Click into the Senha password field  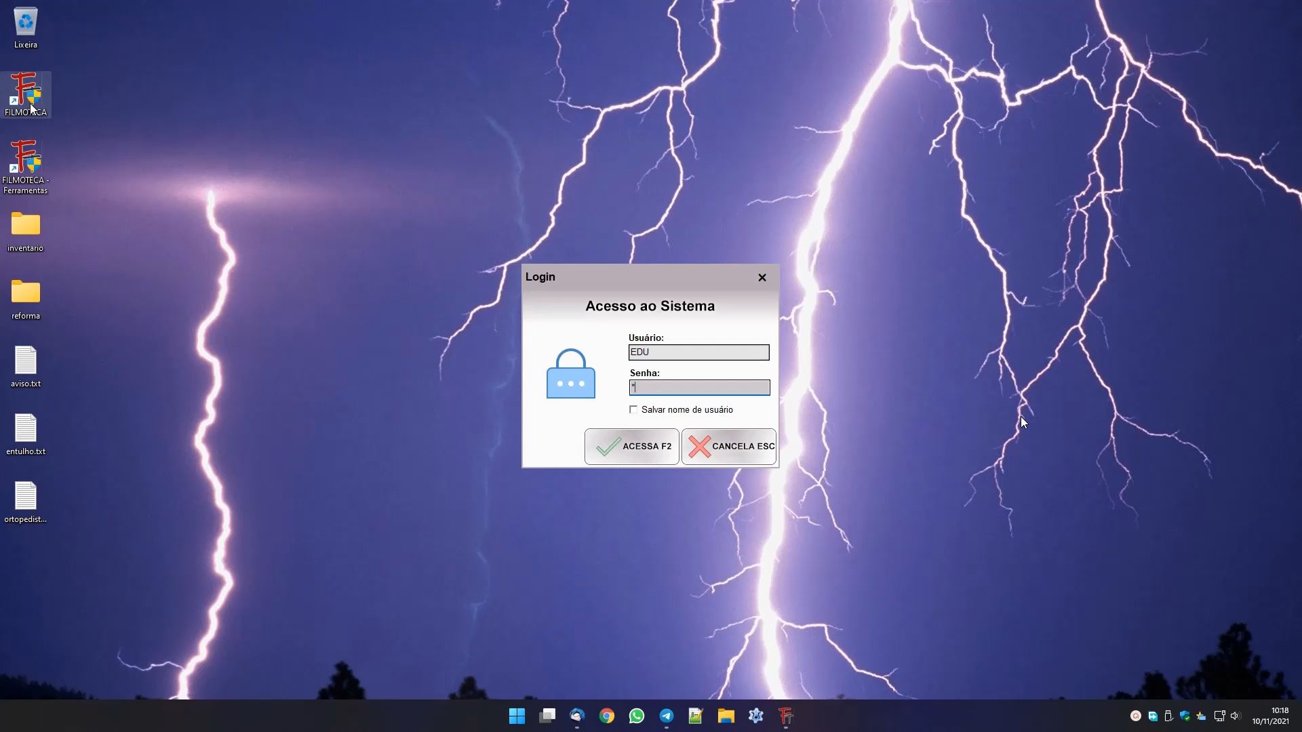point(698,388)
